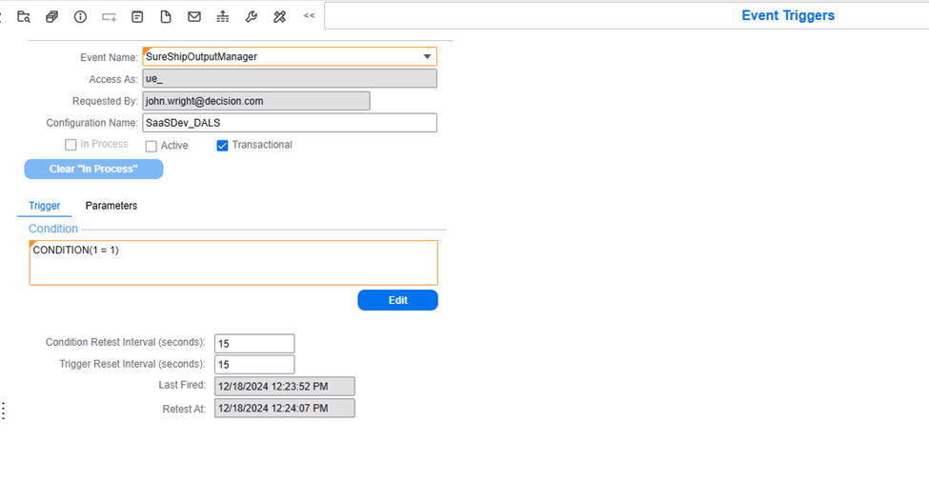Click the wrench tool icon

click(x=252, y=16)
